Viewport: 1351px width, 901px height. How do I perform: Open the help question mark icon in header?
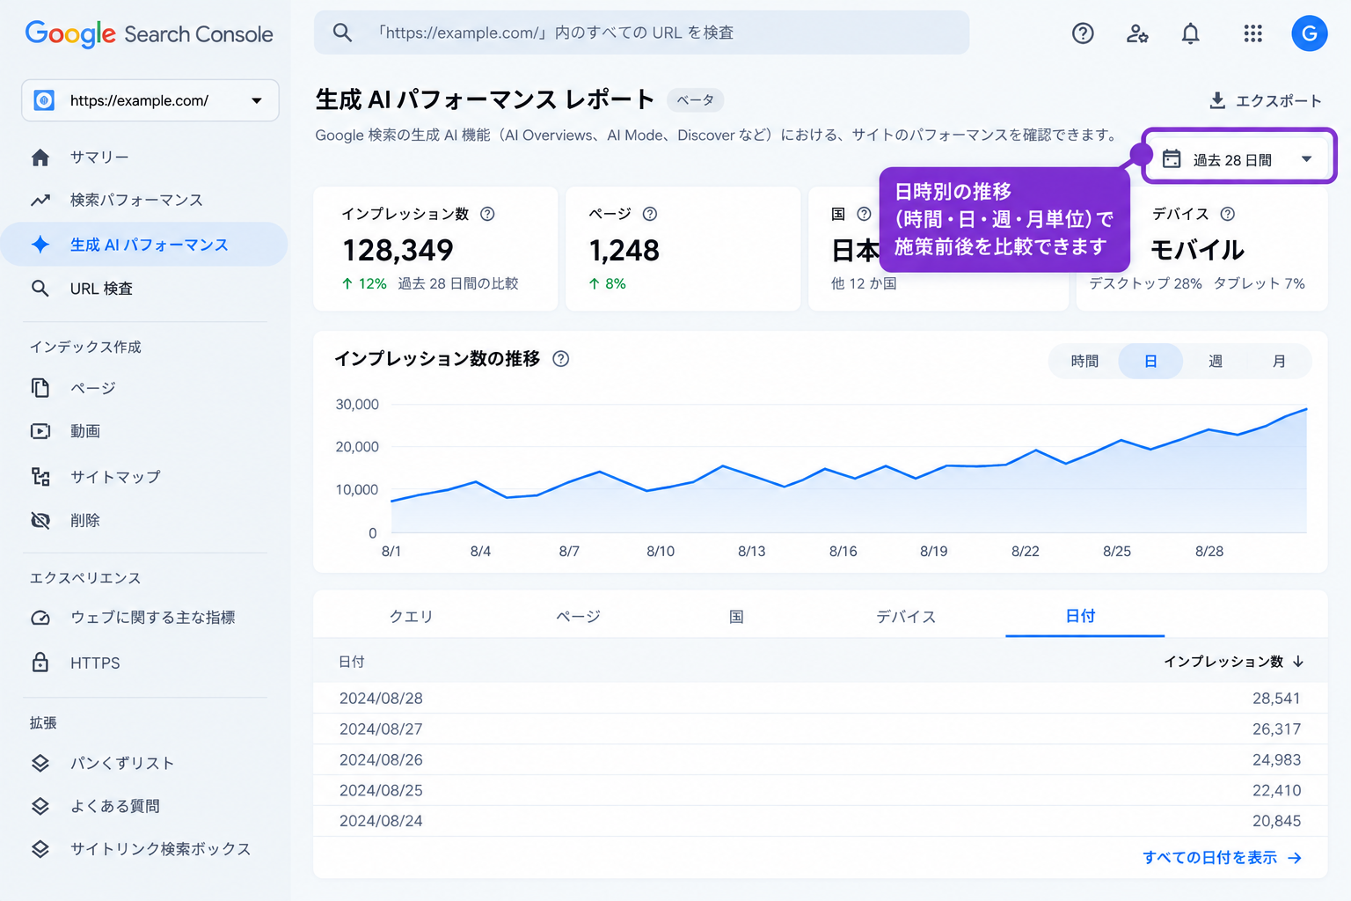(x=1083, y=33)
